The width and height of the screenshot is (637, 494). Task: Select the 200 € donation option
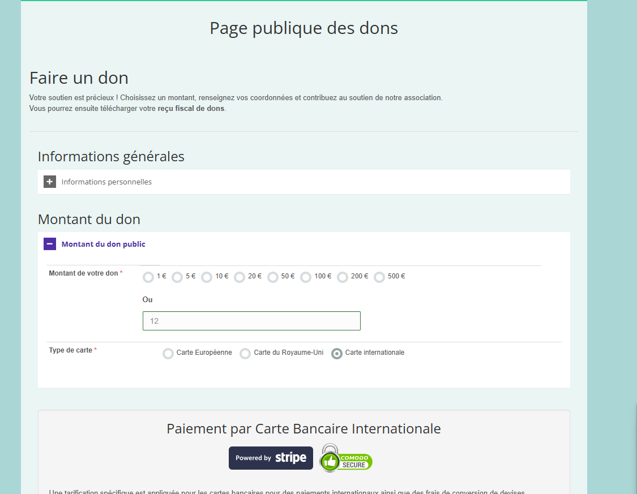[x=343, y=277]
